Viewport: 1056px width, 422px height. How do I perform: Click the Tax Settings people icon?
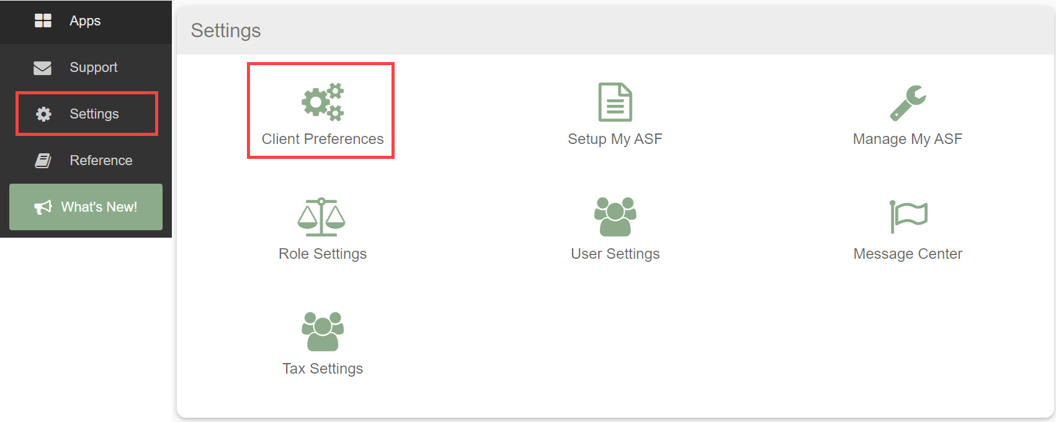323,331
